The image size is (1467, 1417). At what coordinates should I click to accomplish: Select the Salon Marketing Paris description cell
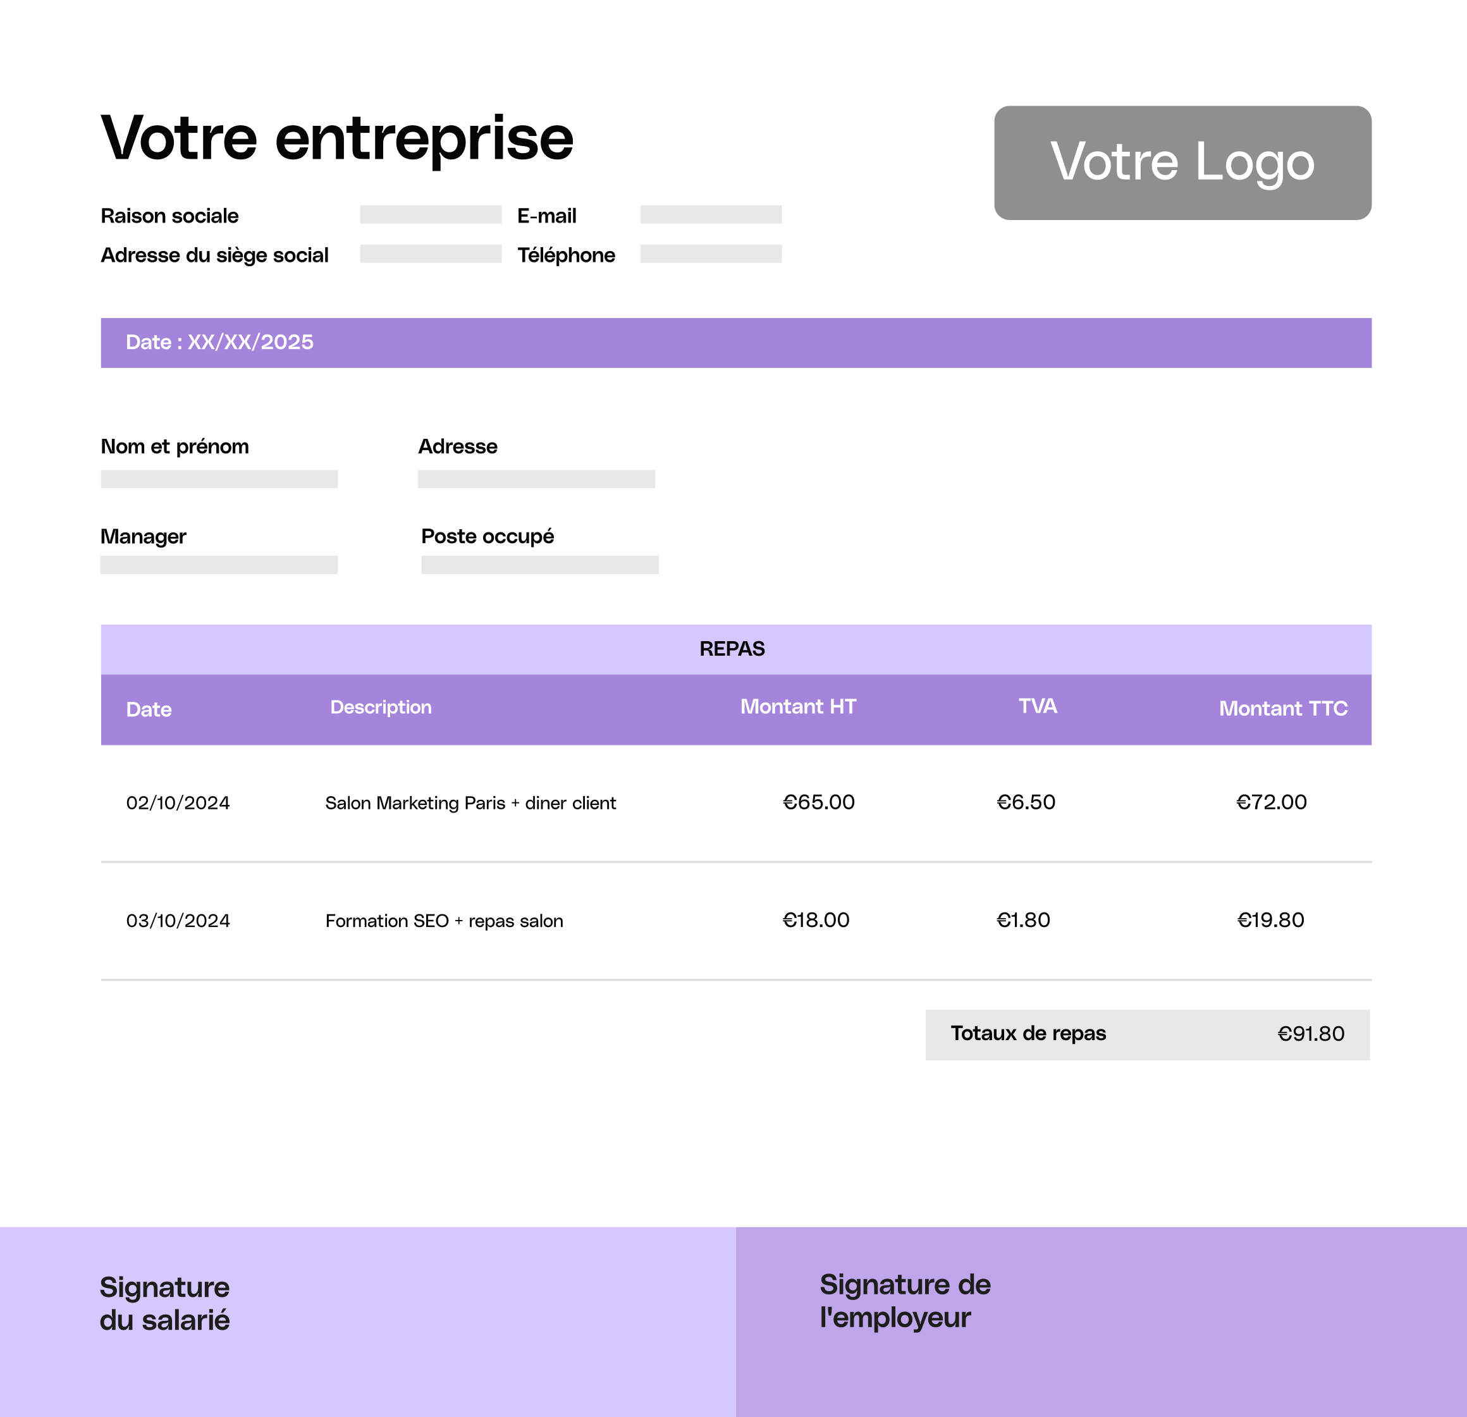tap(470, 803)
